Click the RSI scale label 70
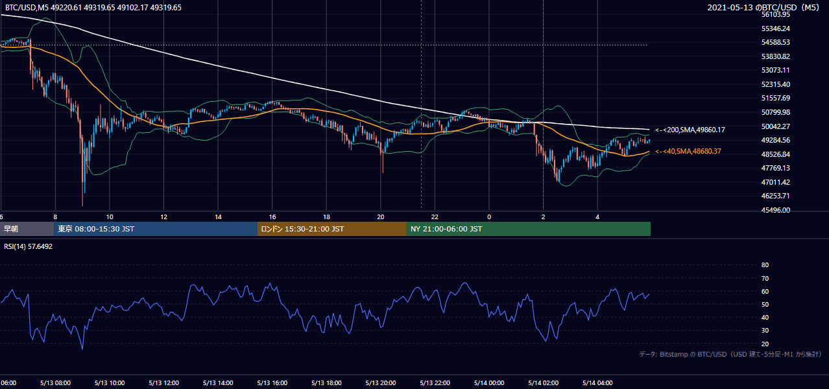The width and height of the screenshot is (829, 389). click(765, 278)
